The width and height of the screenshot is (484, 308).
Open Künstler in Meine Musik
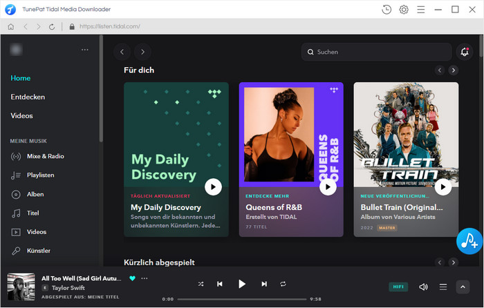(31, 251)
